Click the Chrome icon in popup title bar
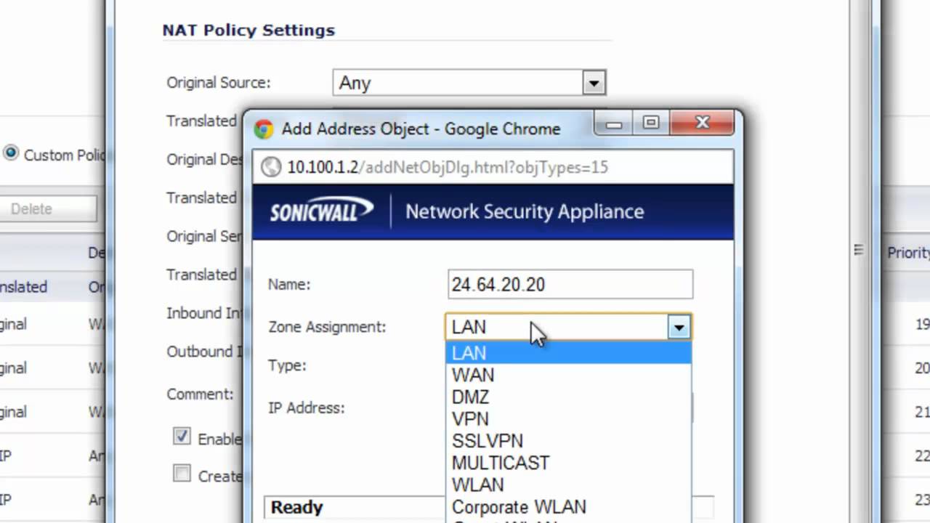Image resolution: width=930 pixels, height=523 pixels. pyautogui.click(x=263, y=129)
